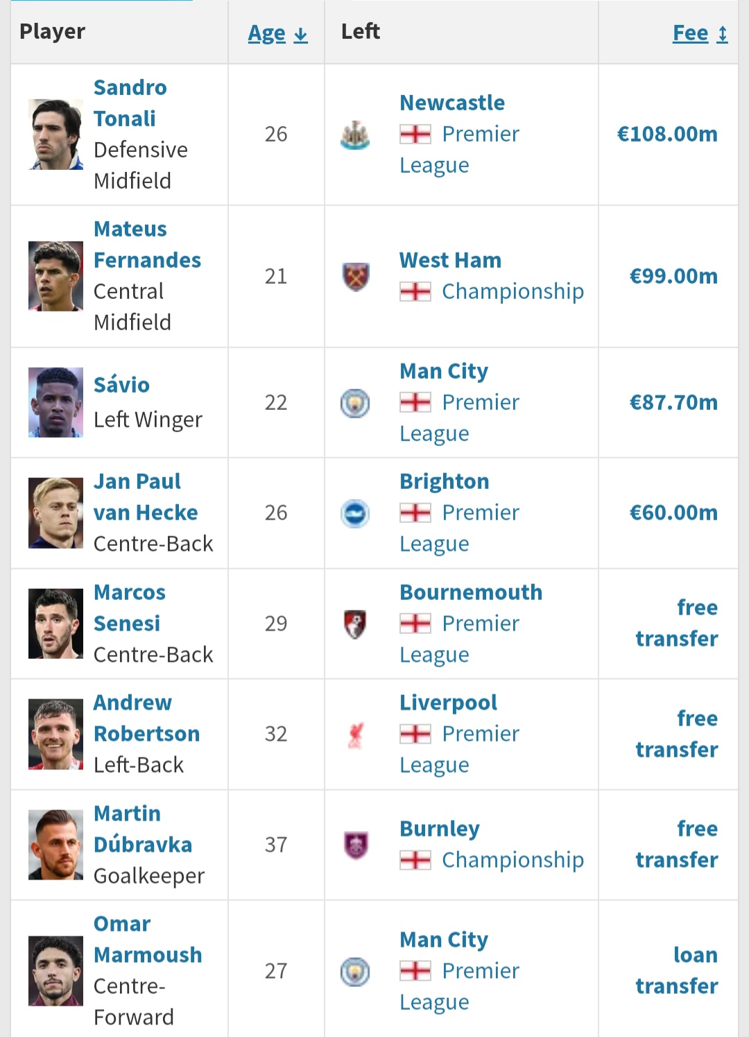Click Jan Paul van Hecke's photo
The height and width of the screenshot is (1037, 749).
(x=55, y=513)
